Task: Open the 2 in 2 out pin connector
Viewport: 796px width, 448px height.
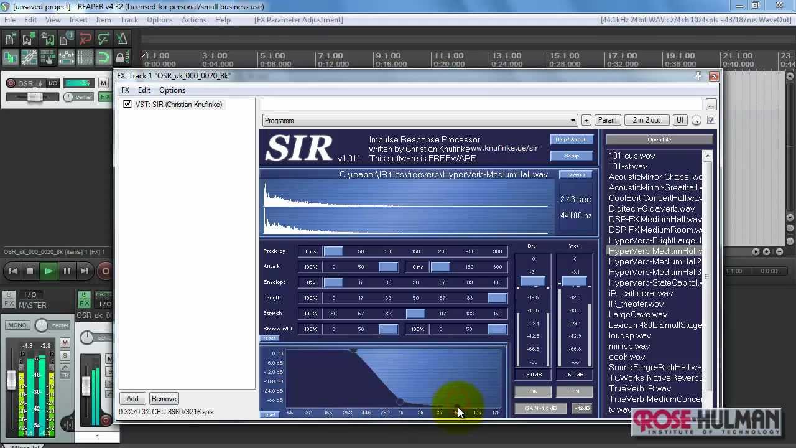Action: (646, 120)
